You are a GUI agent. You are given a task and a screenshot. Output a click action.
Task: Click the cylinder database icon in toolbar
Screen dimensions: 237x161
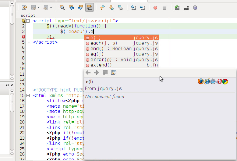coord(195,8)
